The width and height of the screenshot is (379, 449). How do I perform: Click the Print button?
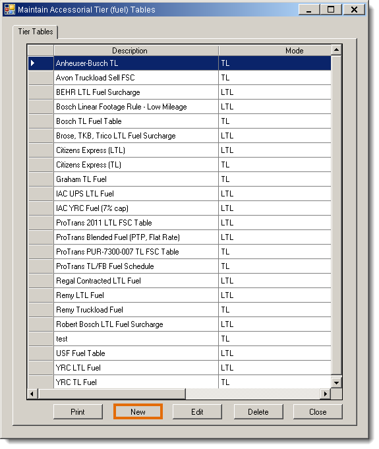[78, 412]
